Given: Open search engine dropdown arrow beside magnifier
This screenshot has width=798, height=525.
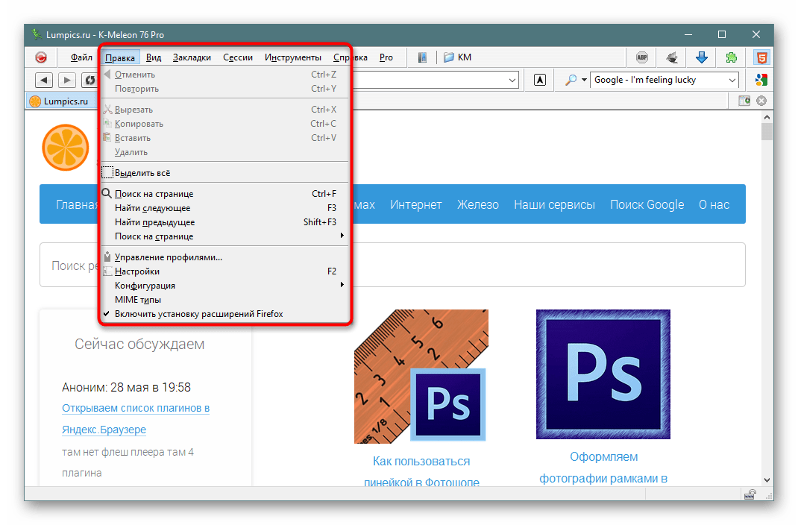Looking at the screenshot, I should pos(584,80).
